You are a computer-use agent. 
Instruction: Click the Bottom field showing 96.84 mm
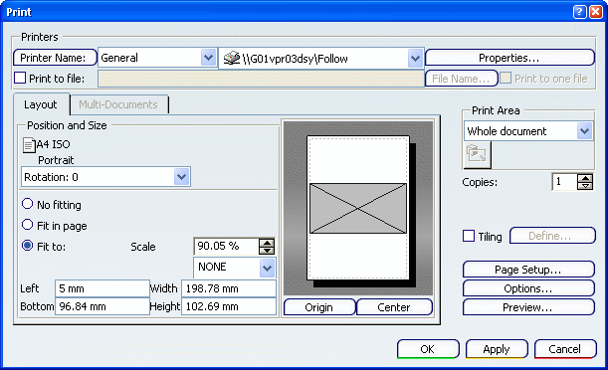(x=102, y=306)
